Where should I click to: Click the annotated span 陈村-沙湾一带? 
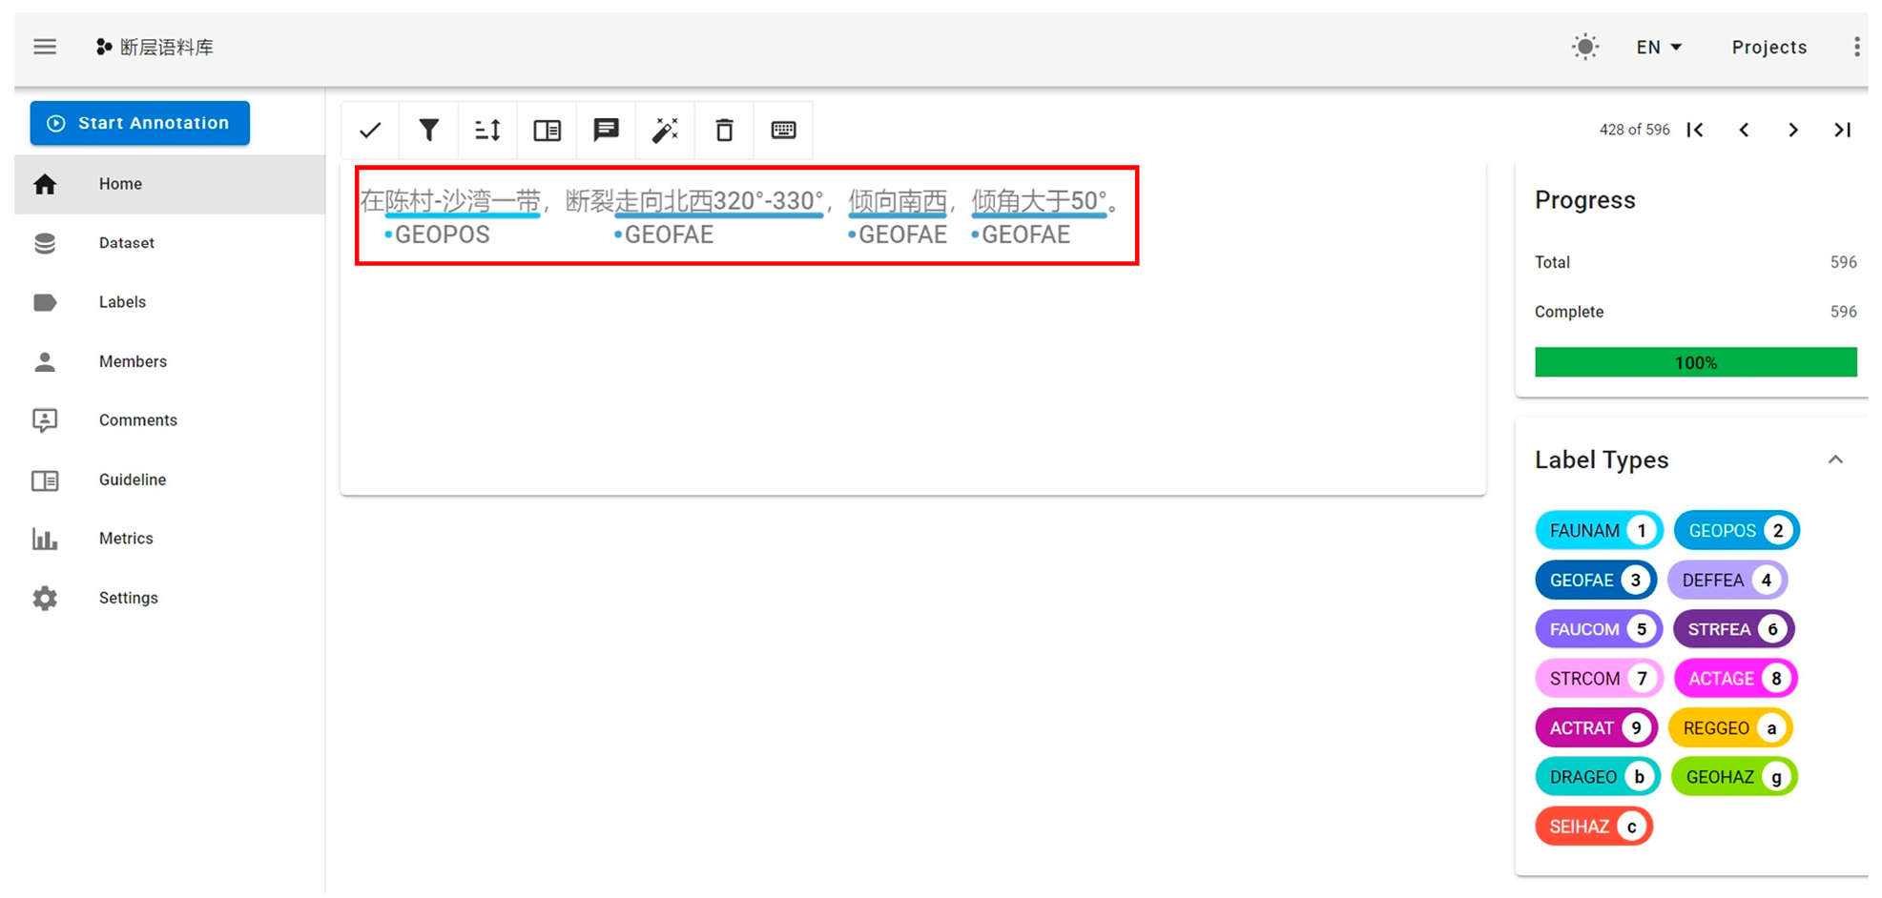463,201
